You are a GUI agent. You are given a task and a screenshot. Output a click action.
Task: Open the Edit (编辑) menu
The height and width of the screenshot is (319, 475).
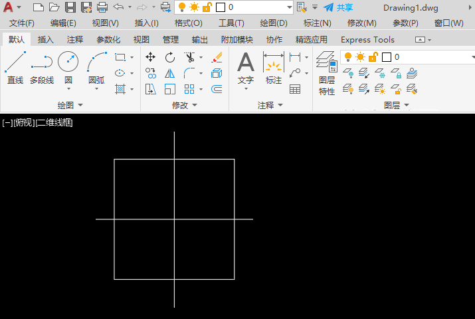(x=63, y=23)
